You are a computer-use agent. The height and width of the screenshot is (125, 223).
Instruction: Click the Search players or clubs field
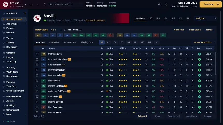pyautogui.click(x=65, y=4)
